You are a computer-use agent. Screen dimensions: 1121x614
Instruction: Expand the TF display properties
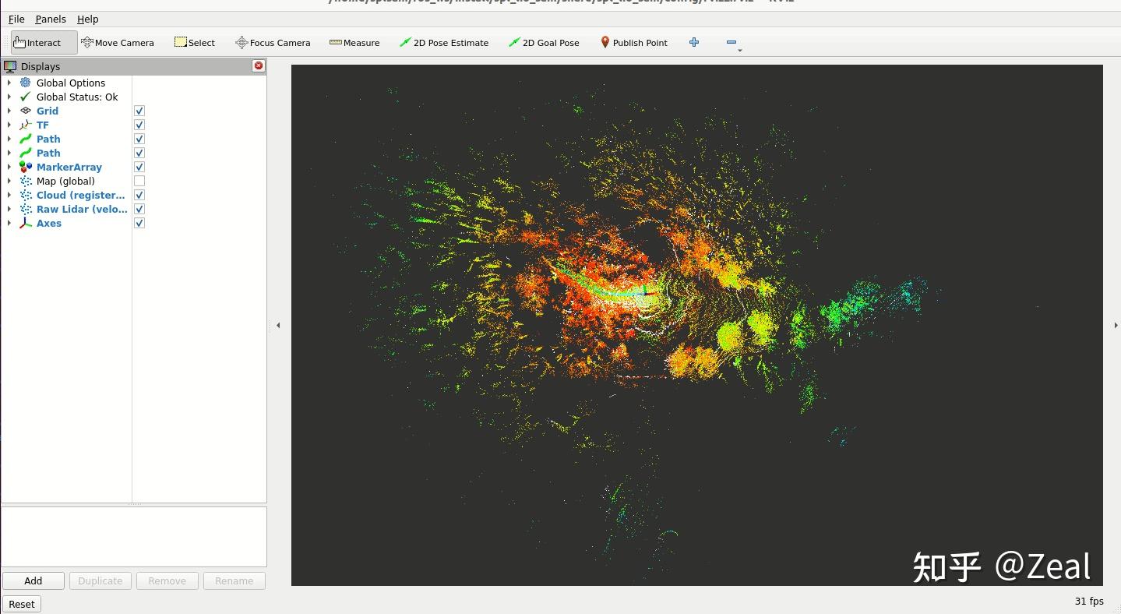pyautogui.click(x=9, y=125)
